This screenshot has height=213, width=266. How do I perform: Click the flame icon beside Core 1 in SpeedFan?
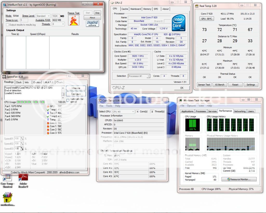(x=48, y=126)
